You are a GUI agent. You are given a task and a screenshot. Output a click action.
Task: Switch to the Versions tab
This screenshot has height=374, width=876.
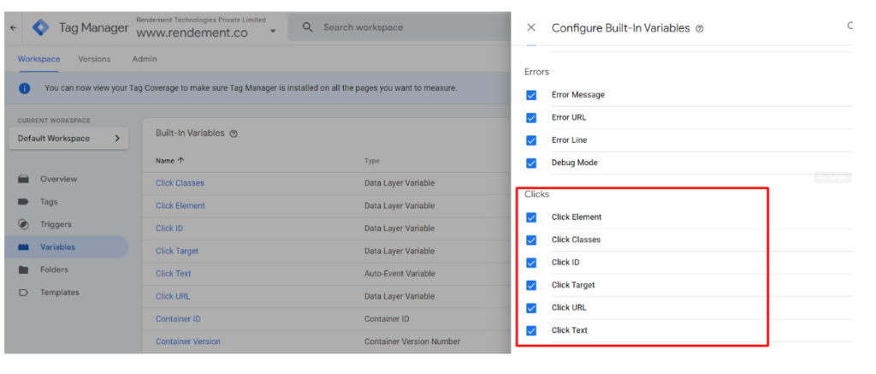pyautogui.click(x=94, y=59)
